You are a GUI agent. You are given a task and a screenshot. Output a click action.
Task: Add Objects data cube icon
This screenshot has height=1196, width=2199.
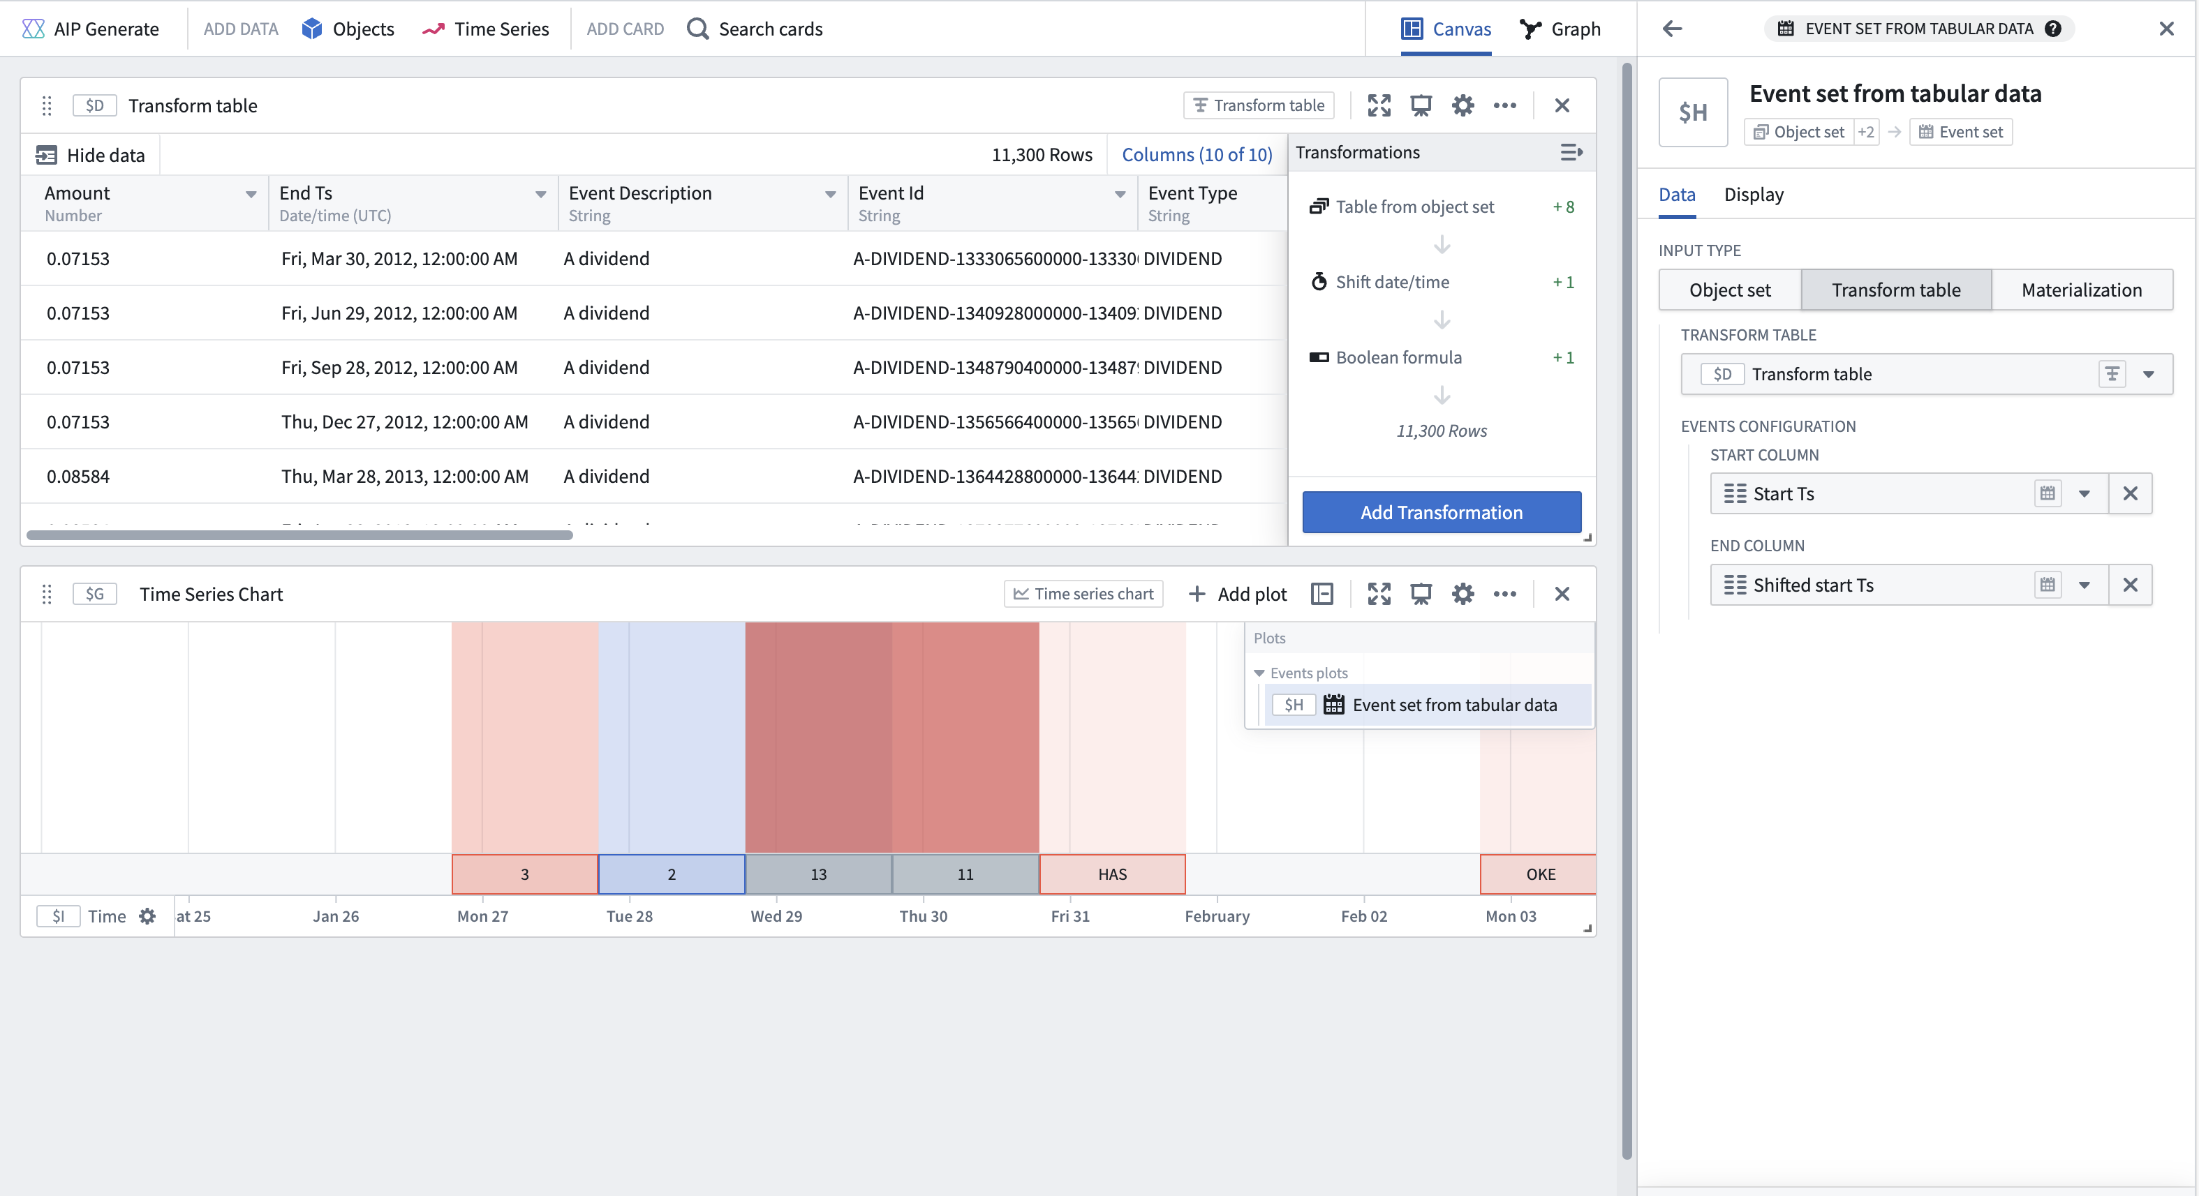click(313, 29)
